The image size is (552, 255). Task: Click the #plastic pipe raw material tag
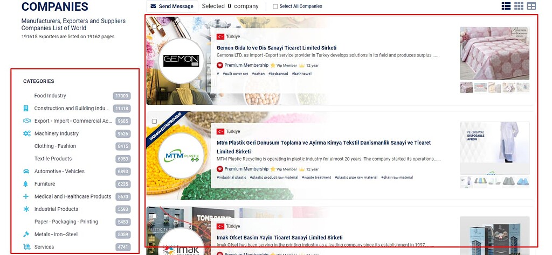coord(356,178)
